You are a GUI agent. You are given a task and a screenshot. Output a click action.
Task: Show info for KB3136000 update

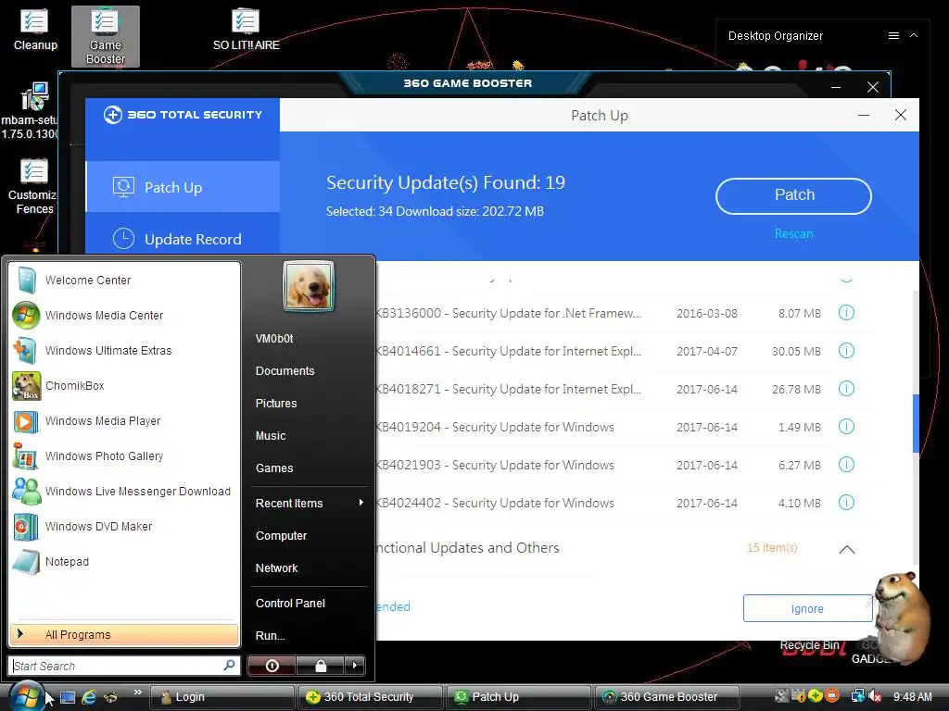[x=846, y=313]
